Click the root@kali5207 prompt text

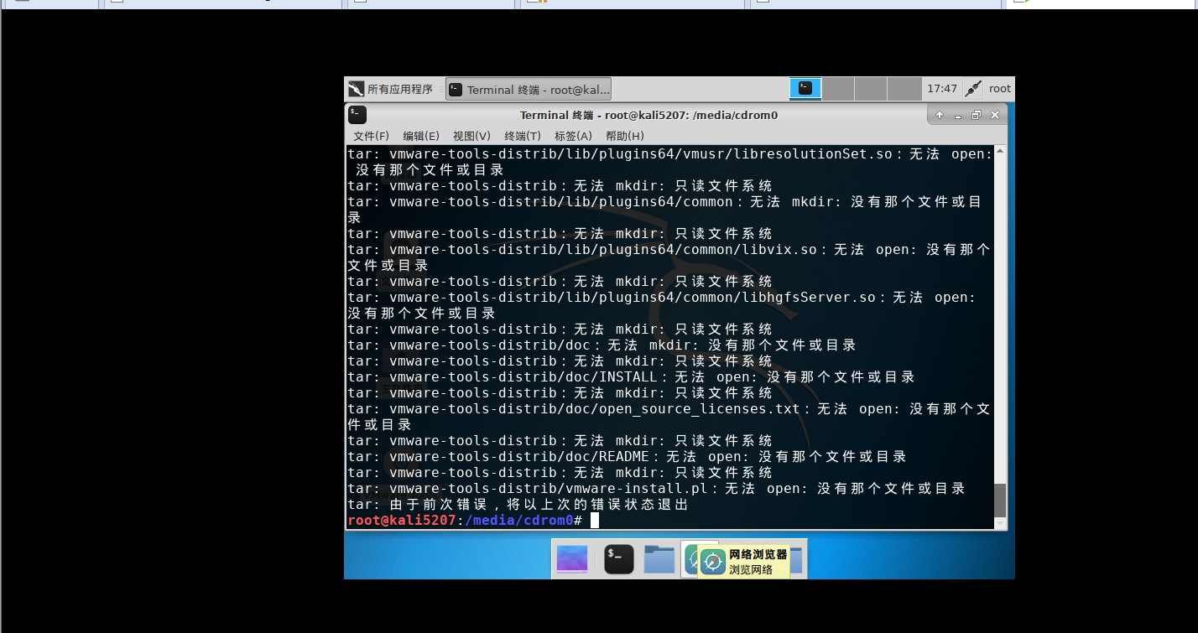coord(402,521)
